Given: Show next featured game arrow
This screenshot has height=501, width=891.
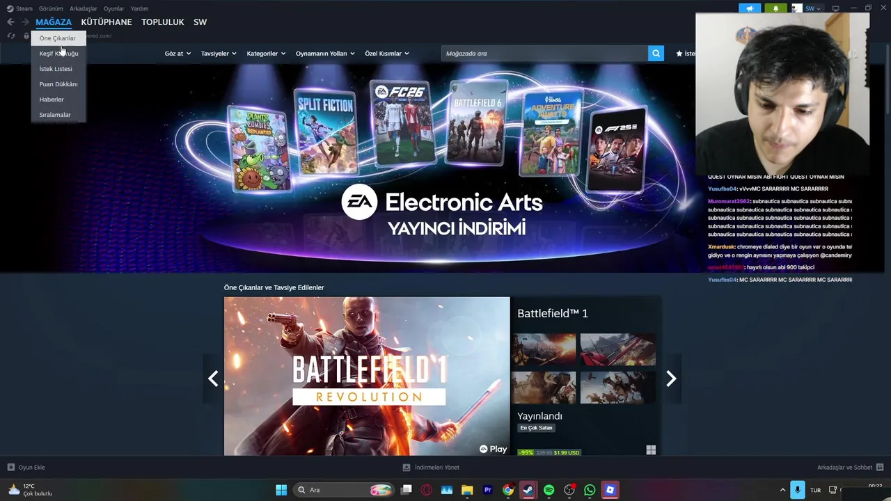Looking at the screenshot, I should point(671,379).
